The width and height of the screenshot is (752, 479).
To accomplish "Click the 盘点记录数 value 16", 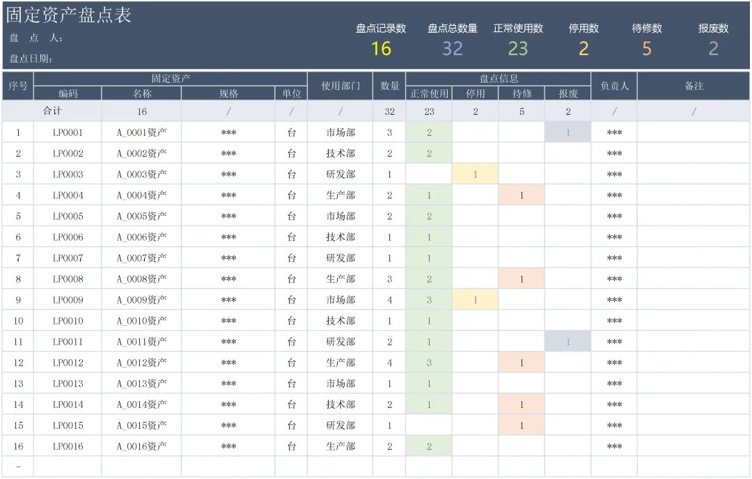I will pos(381,49).
